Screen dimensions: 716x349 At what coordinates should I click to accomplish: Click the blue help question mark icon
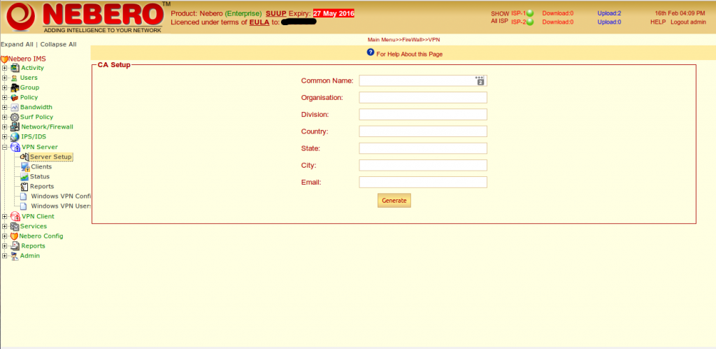click(x=371, y=53)
